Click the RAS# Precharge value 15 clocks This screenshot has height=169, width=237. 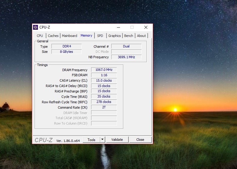point(104,91)
